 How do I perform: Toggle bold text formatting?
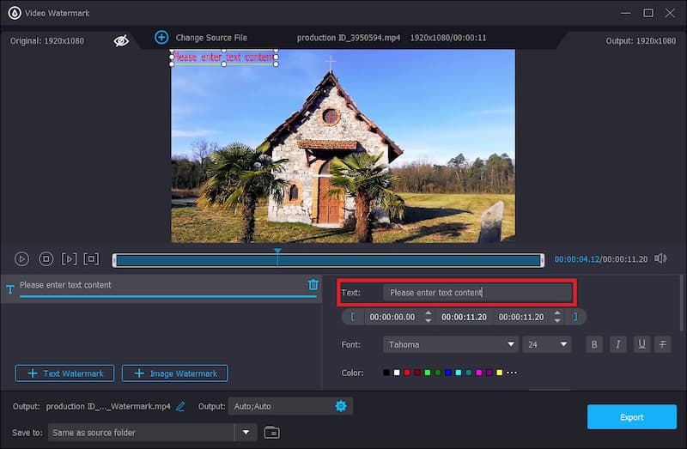pos(594,344)
